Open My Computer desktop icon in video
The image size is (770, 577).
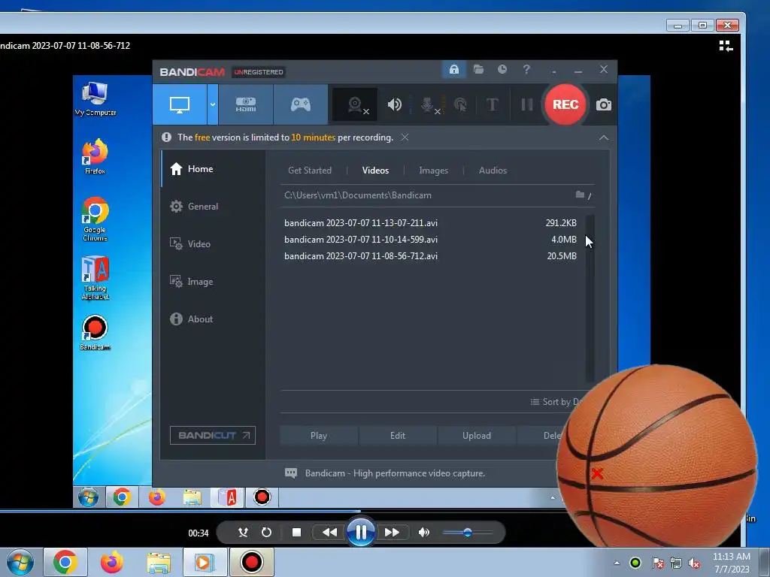point(95,99)
